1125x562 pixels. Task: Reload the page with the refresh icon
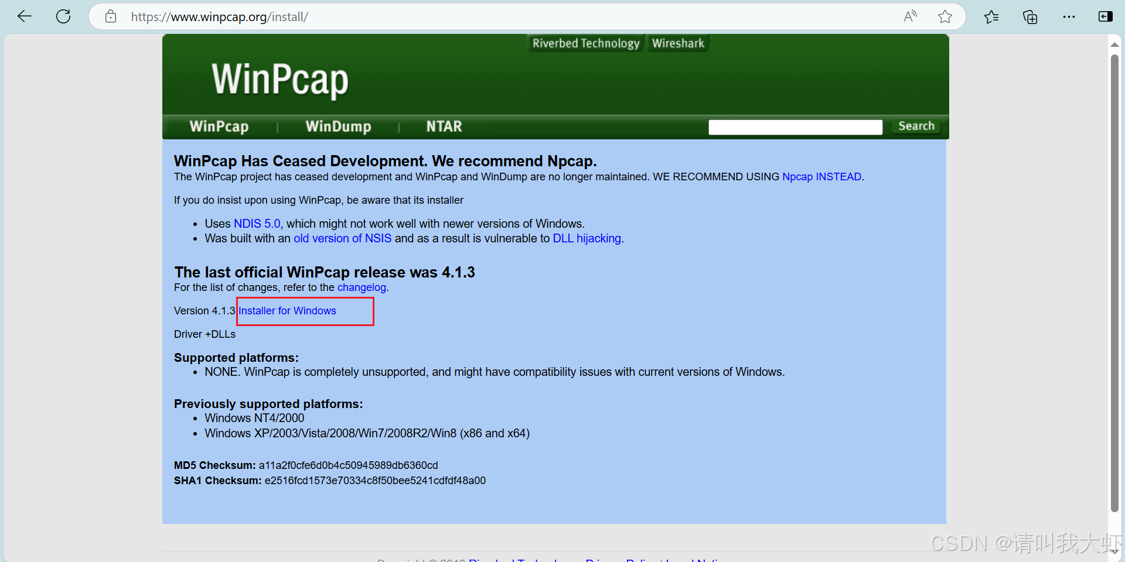(x=63, y=16)
